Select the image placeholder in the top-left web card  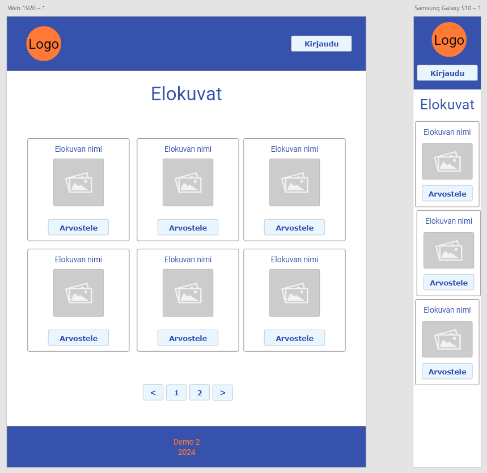(78, 182)
